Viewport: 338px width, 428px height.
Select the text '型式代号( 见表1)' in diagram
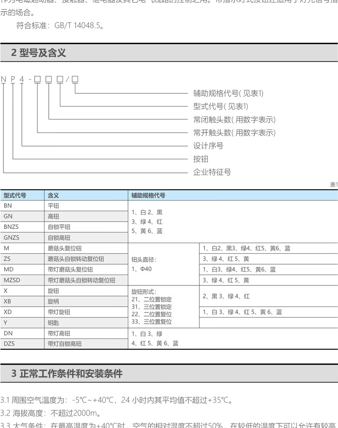point(221,106)
